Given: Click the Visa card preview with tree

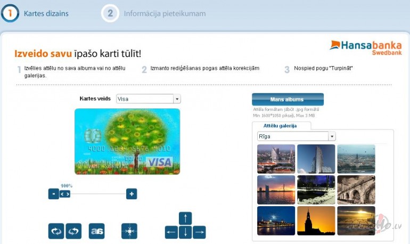Looking at the screenshot, I should 127,142.
